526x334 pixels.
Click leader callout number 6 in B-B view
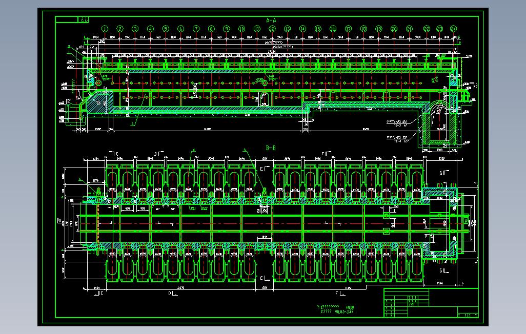point(80,179)
